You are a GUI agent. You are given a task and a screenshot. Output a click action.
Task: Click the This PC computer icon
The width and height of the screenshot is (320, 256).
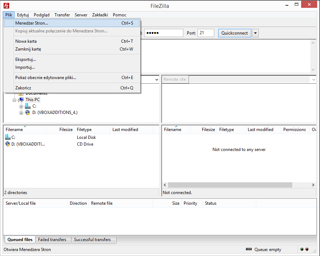tap(21, 100)
